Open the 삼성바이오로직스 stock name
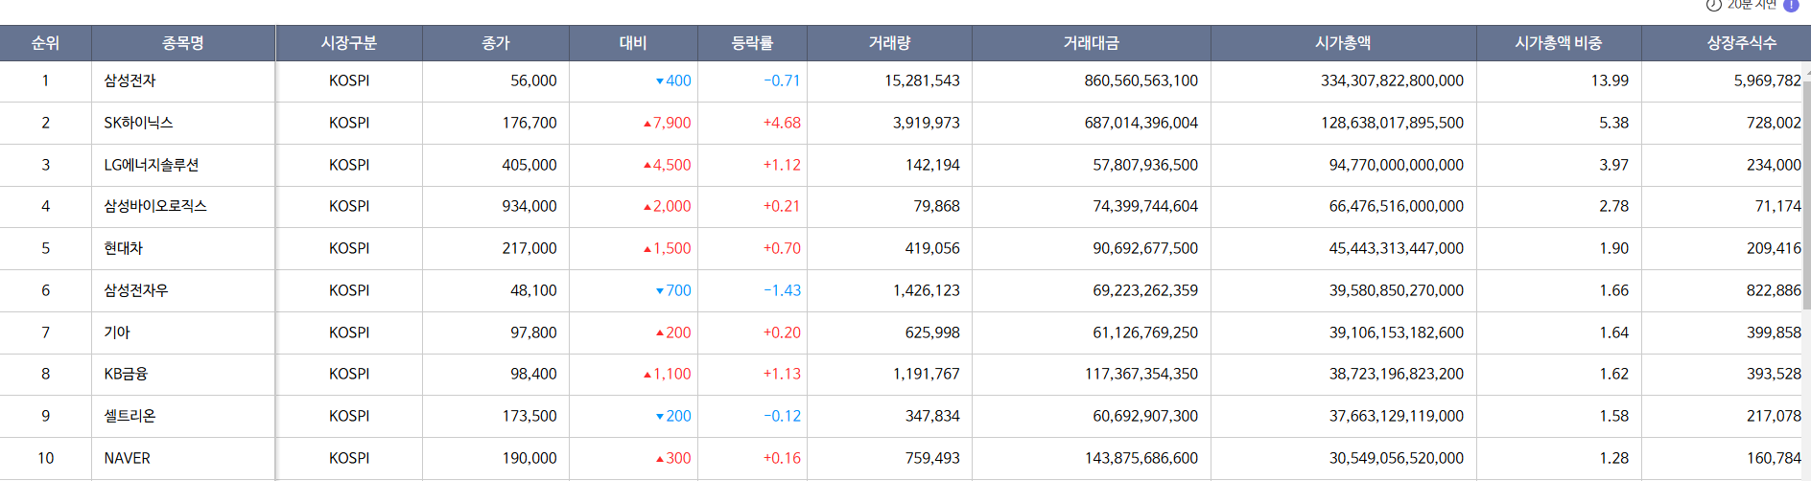Viewport: 1811px width, 481px height. pyautogui.click(x=155, y=206)
